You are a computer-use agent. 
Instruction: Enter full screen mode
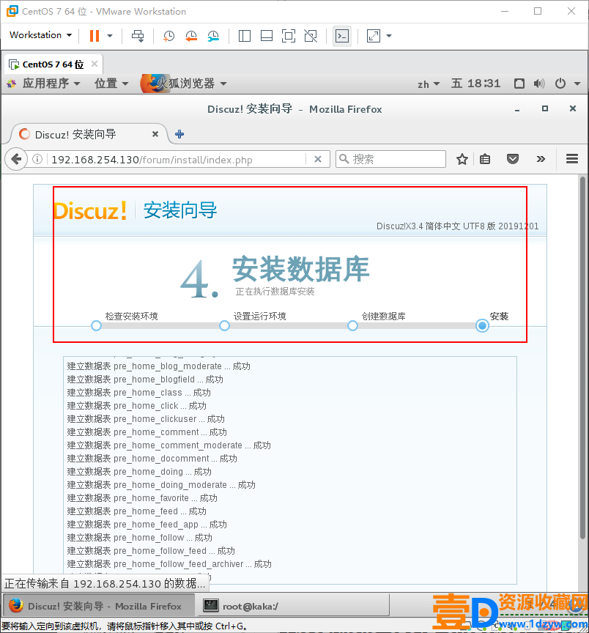click(x=288, y=36)
